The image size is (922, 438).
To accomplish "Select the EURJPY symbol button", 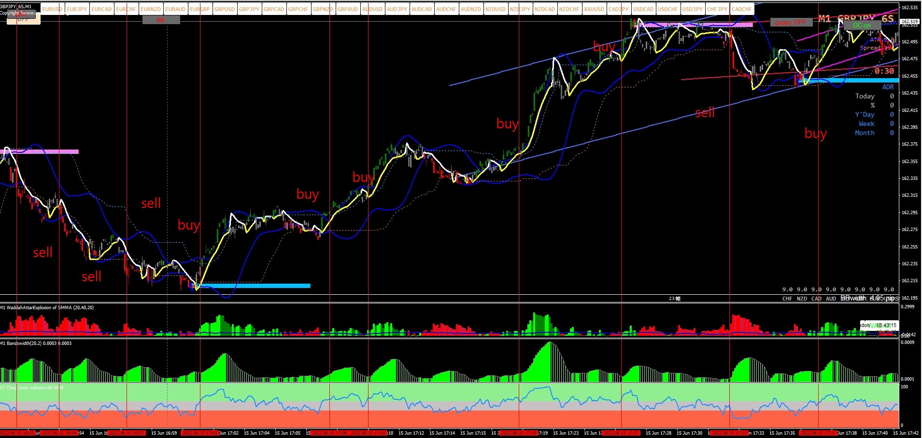I will click(77, 9).
